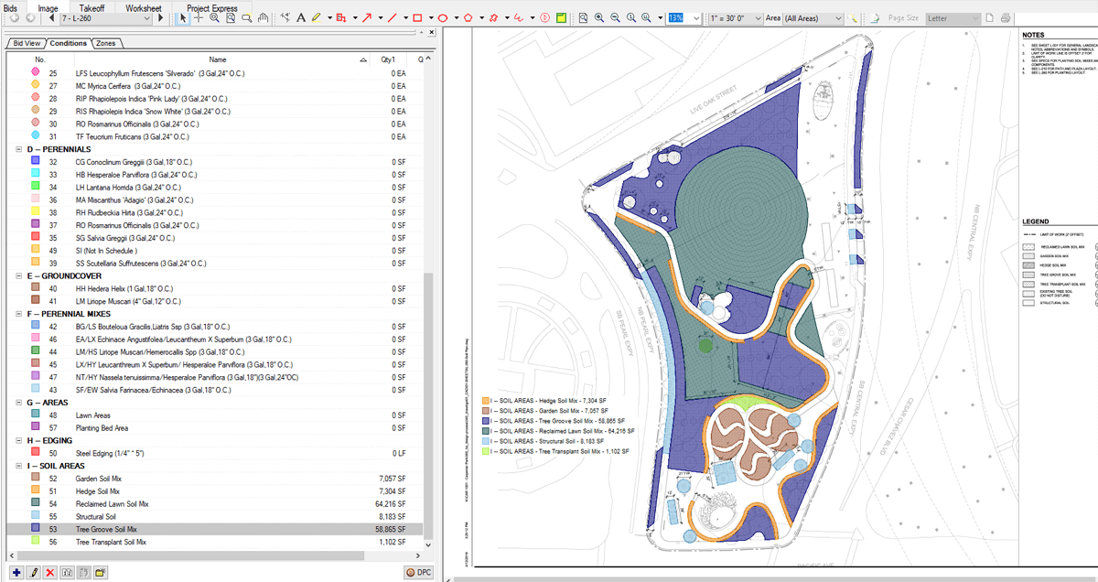Image resolution: width=1098 pixels, height=582 pixels.
Task: Select the pan hand tool
Action: tap(264, 18)
